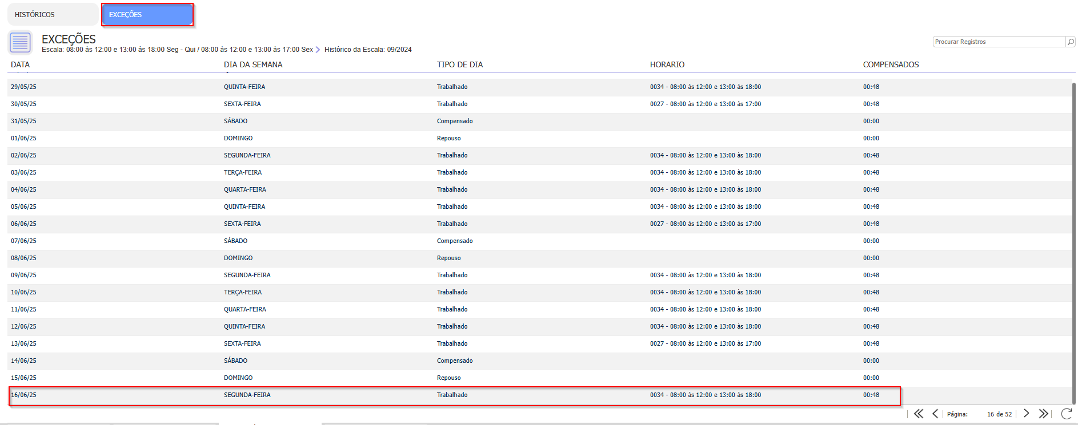This screenshot has width=1078, height=425.
Task: Click QUARTA-FEIRA in the 11/06/25 row
Action: pos(245,309)
